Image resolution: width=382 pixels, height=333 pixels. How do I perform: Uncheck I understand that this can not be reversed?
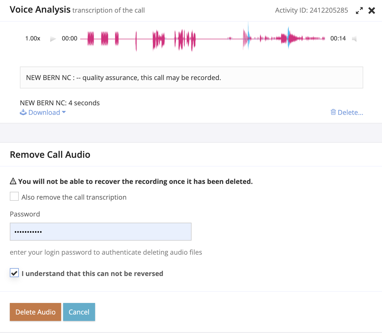point(14,273)
